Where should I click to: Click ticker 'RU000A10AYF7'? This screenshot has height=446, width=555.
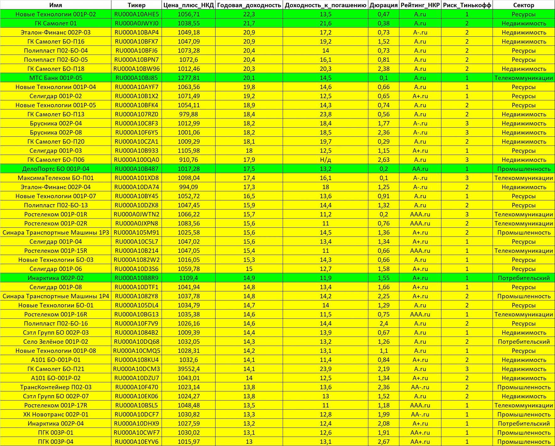point(137,87)
